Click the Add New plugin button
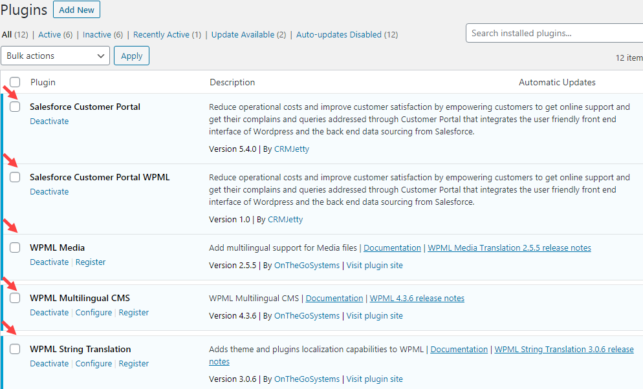 point(76,10)
